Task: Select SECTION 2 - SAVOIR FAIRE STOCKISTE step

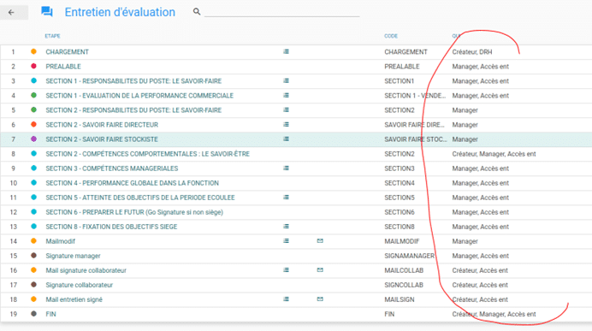Action: [x=102, y=139]
